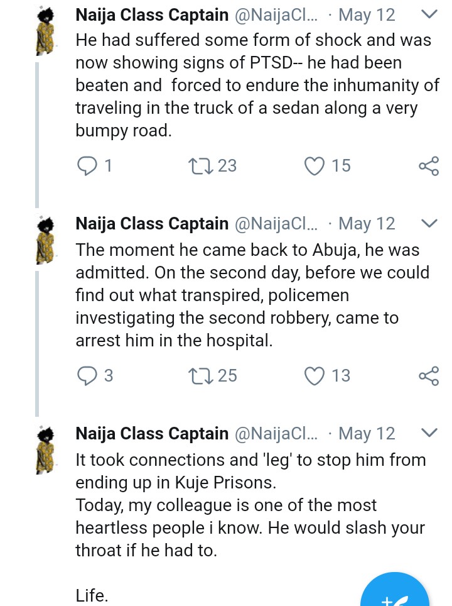452x606 pixels.
Task: Open the avatar beside the Abuja tweet
Action: pyautogui.click(x=44, y=241)
